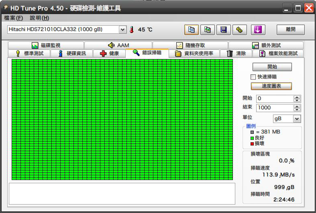Open the 標準測試 benchmark tab
This screenshot has width=316, height=213.
[29, 53]
